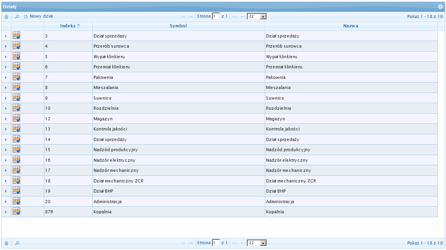Viewport: 446px width, 250px height.
Task: Go to first page in bottom pager
Action: (183, 243)
